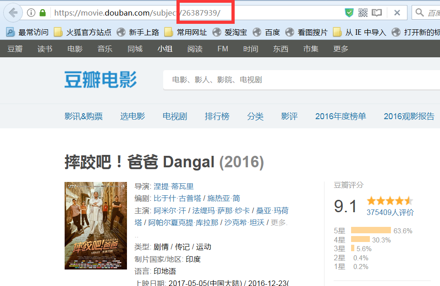Open 百度 bookmark

(266, 32)
